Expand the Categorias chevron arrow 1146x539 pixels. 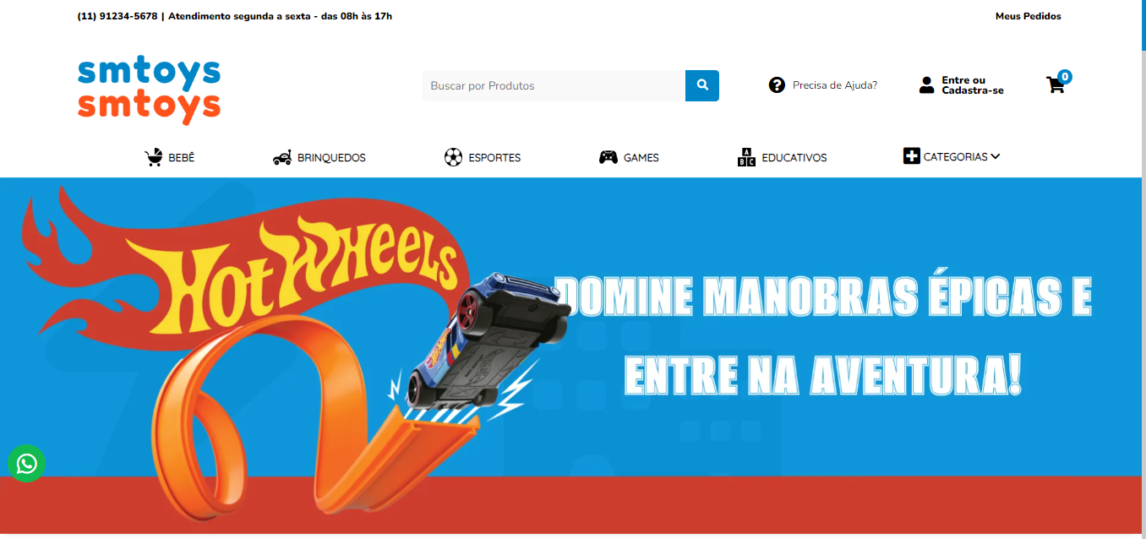(x=995, y=156)
